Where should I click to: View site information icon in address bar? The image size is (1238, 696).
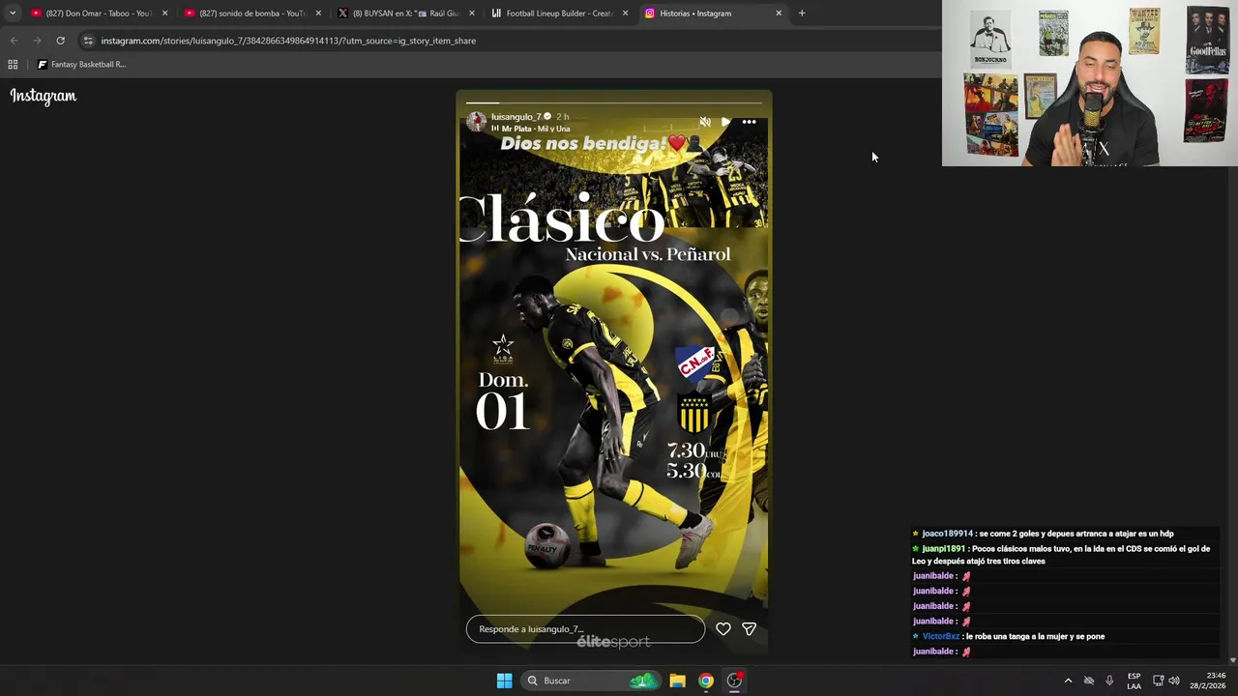coord(88,41)
